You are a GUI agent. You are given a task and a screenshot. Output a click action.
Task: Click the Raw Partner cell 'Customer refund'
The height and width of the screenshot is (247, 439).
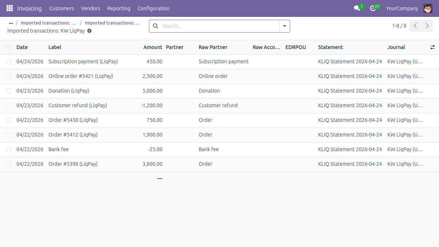click(x=218, y=106)
